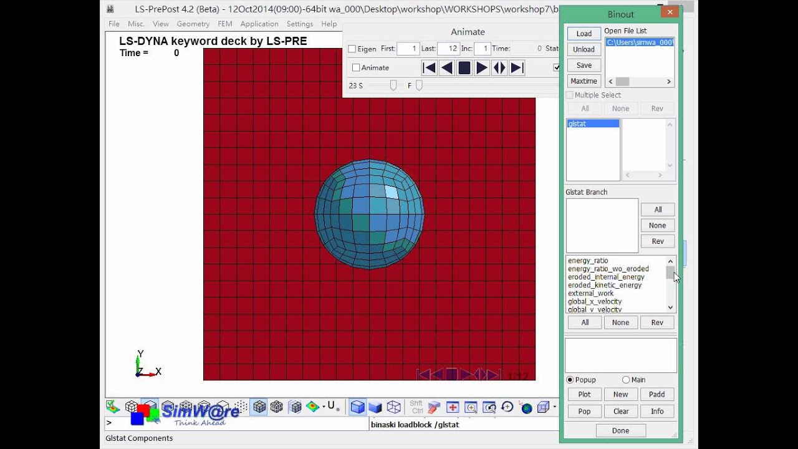Jump to last animation state
This screenshot has width=798, height=449.
(517, 68)
